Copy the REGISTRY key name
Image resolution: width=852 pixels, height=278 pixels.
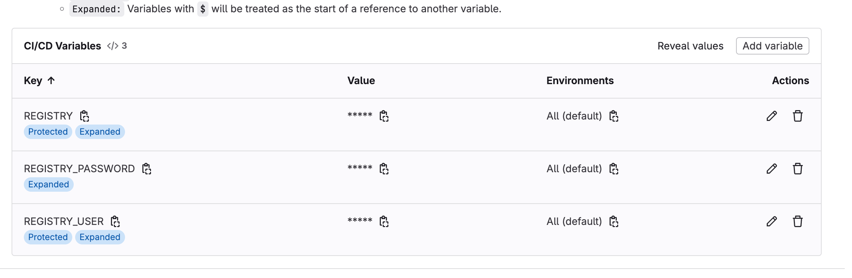tap(85, 116)
